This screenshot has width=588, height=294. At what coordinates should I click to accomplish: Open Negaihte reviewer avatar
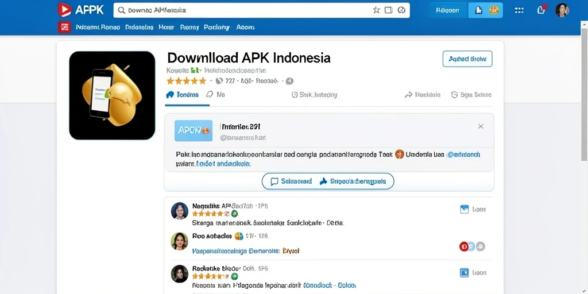coord(180,211)
